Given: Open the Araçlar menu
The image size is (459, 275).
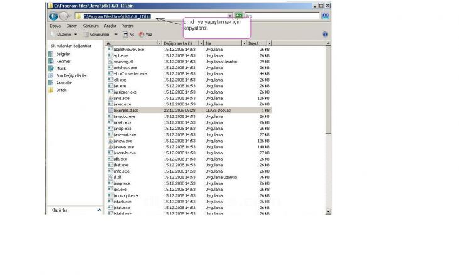Looking at the screenshot, I should click(110, 26).
